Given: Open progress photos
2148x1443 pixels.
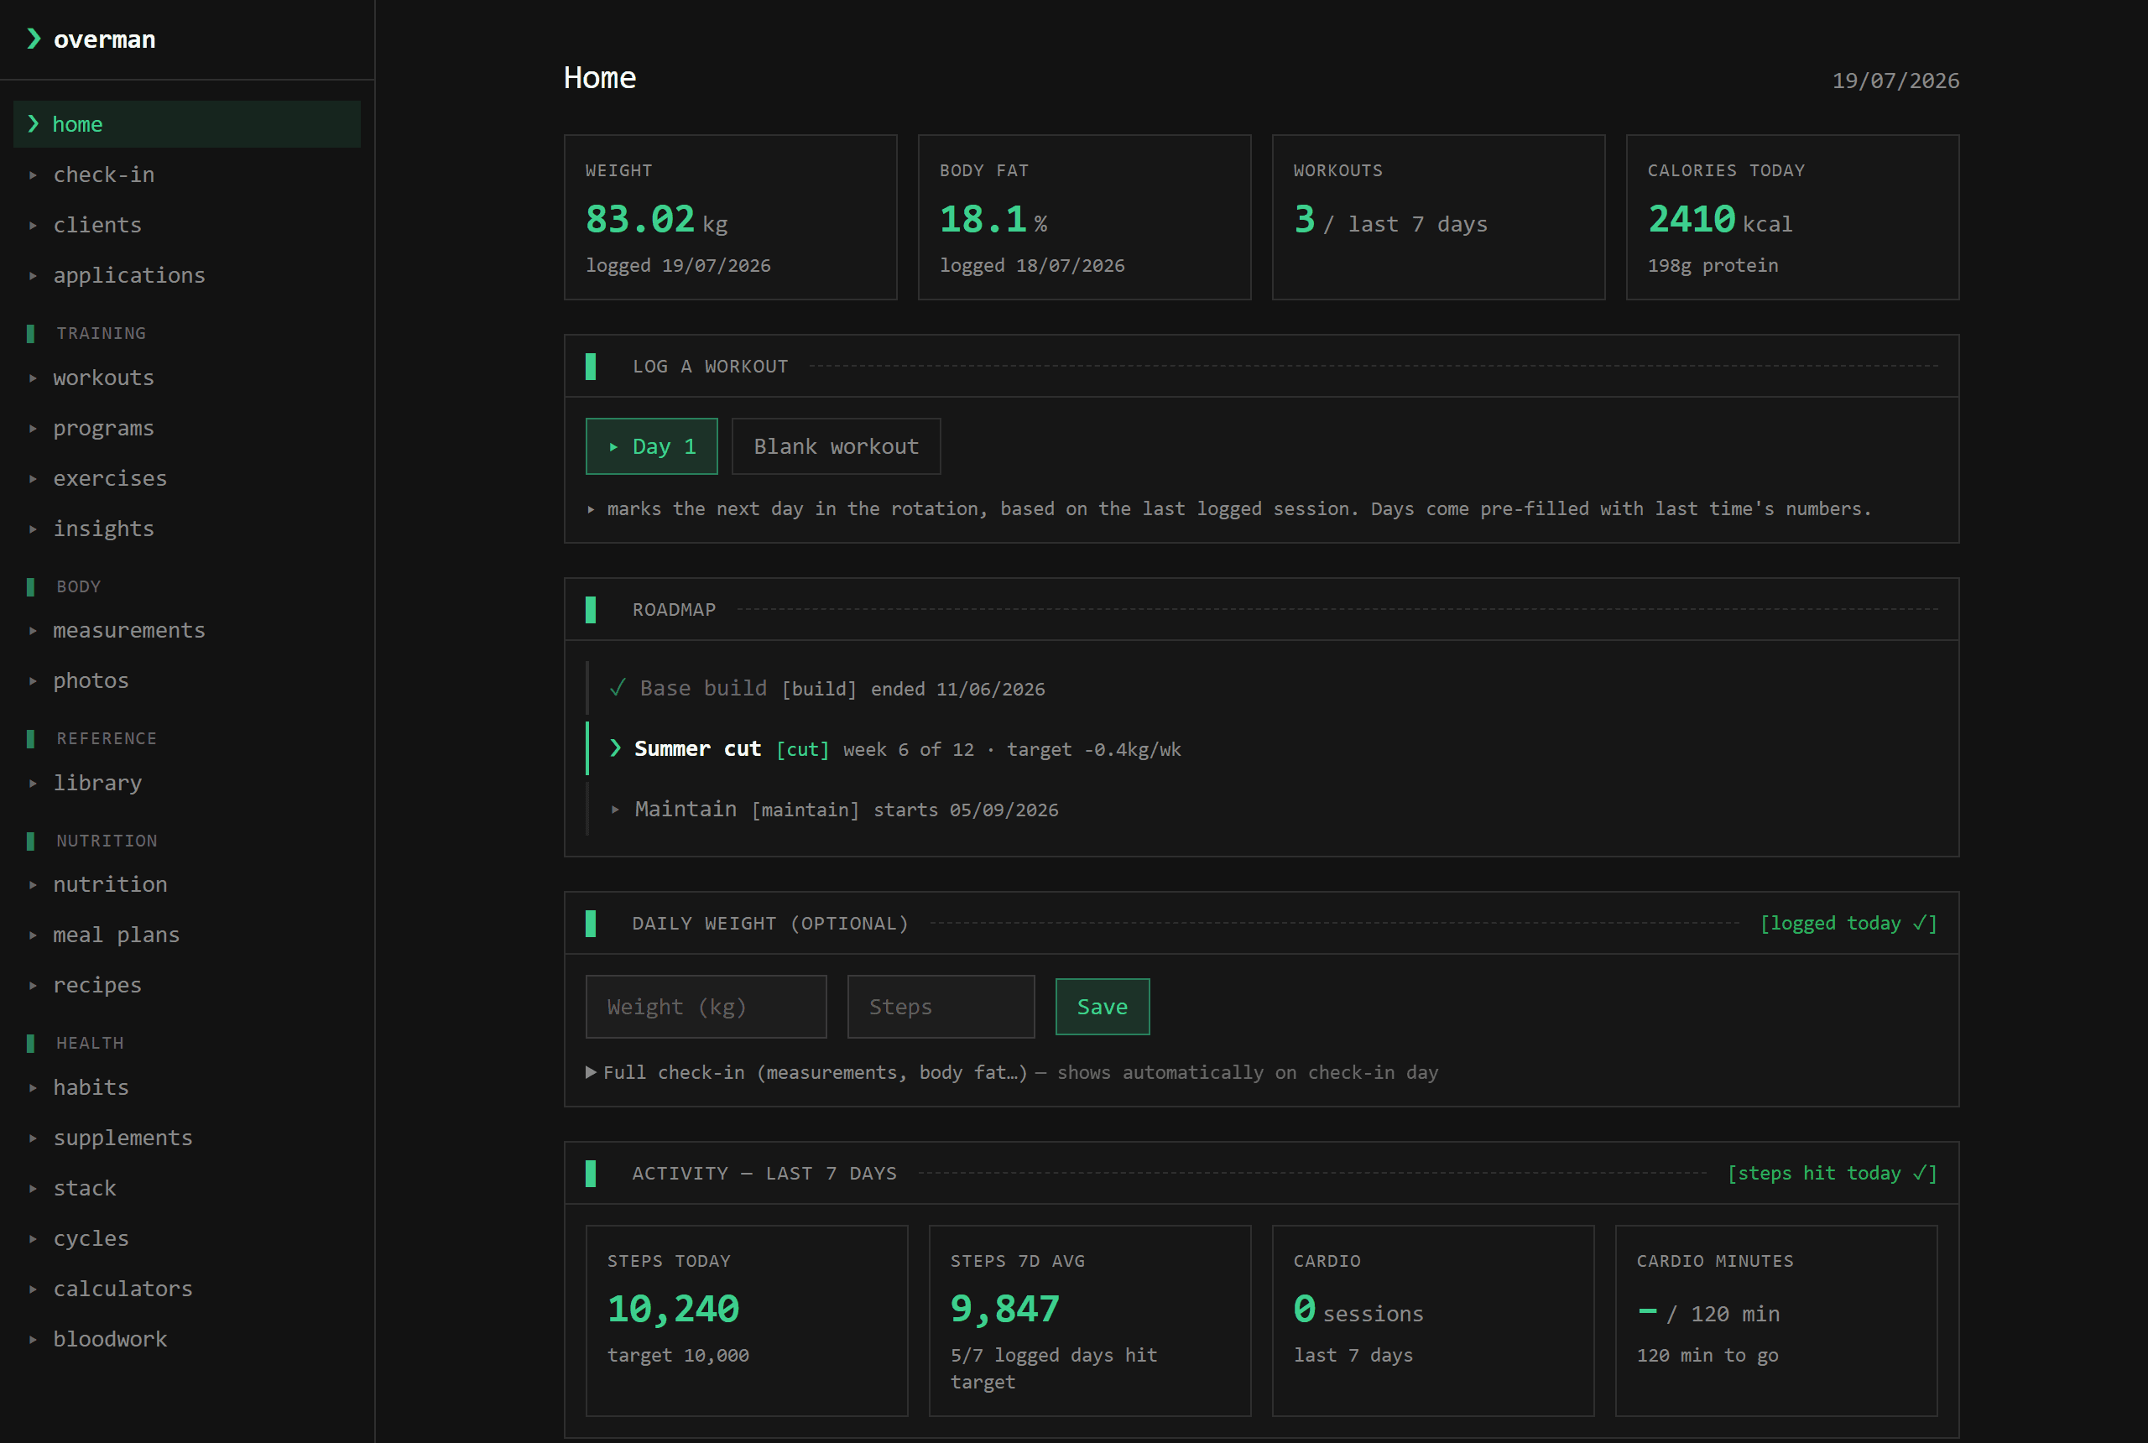Looking at the screenshot, I should [x=187, y=681].
